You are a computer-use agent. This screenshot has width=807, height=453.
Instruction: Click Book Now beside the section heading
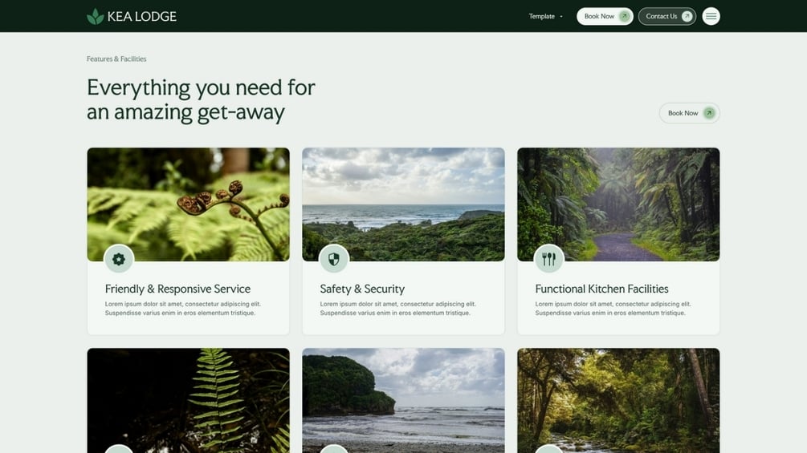tap(689, 113)
